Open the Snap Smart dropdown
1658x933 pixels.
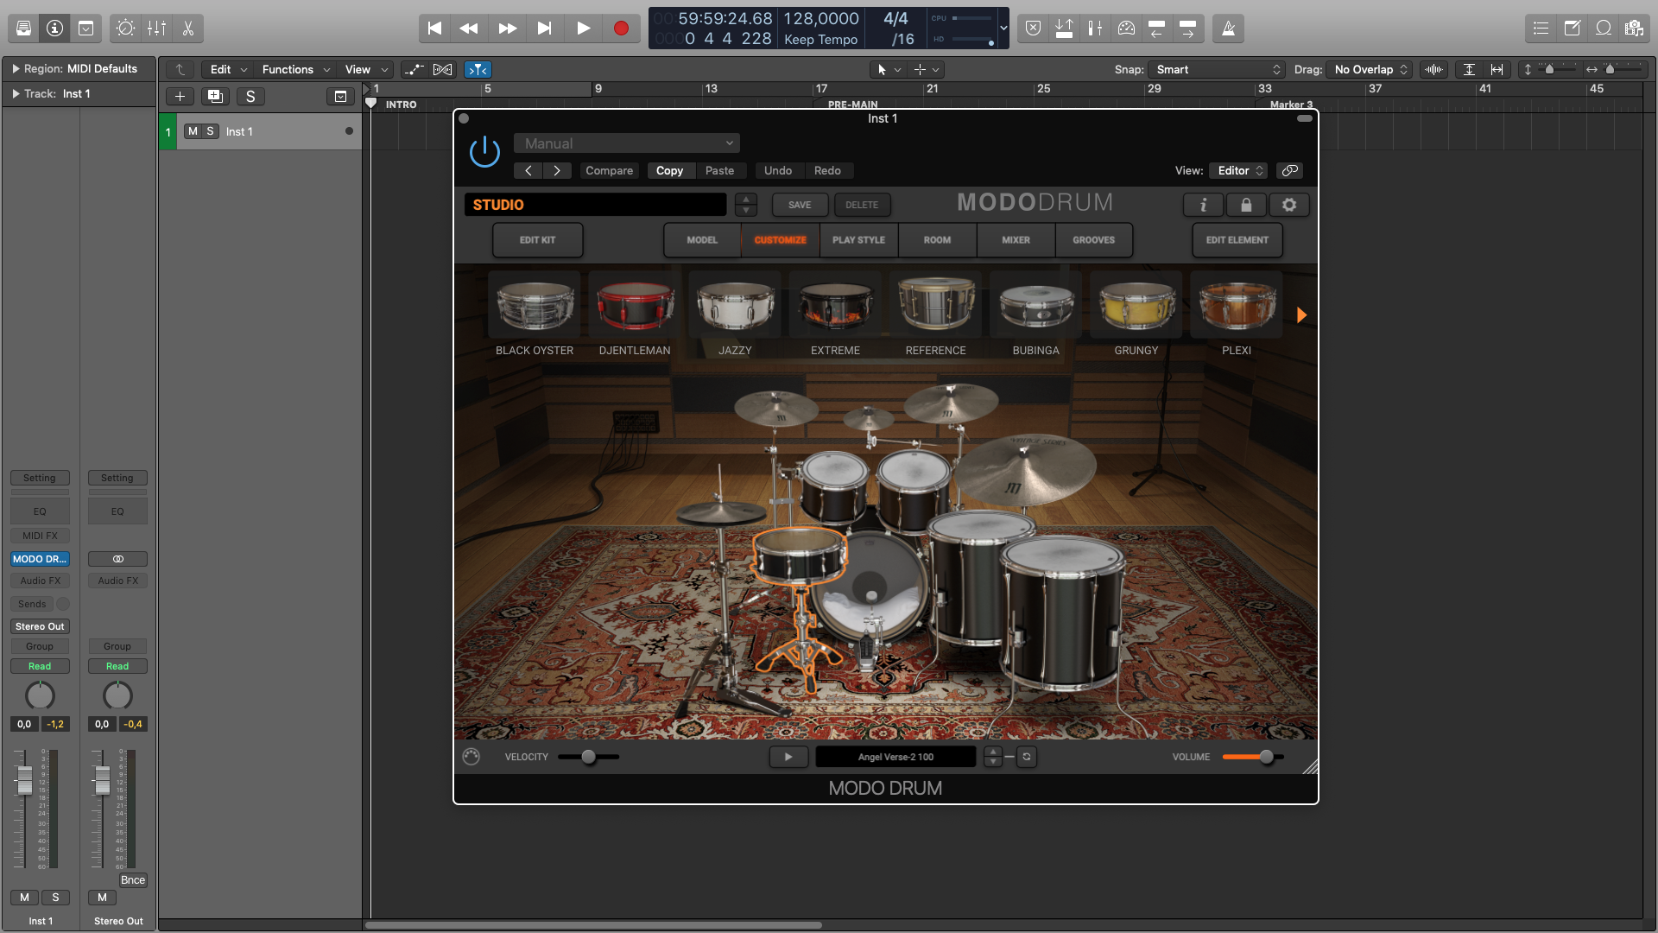click(x=1218, y=69)
